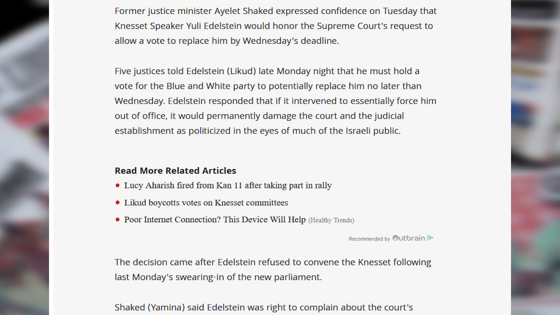This screenshot has width=560, height=315.
Task: Click the Outbrain logo
Action: coord(408,238)
